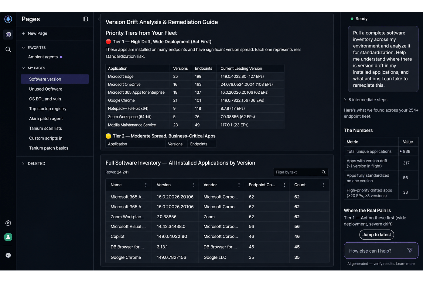Image resolution: width=423 pixels, height=282 pixels.
Task: Select the Microsoft Visual ... inventory row
Action: pos(218,226)
